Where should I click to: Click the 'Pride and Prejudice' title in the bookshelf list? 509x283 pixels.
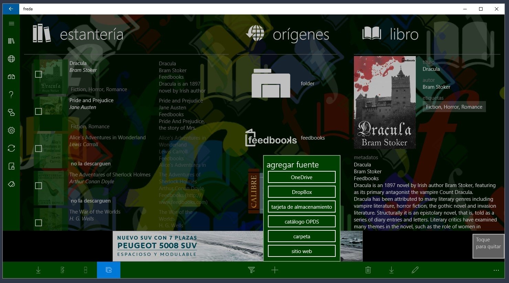(x=91, y=100)
